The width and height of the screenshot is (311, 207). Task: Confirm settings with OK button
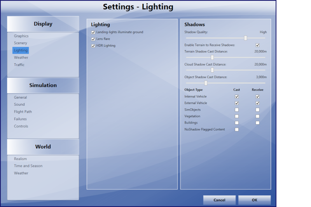tap(255, 200)
